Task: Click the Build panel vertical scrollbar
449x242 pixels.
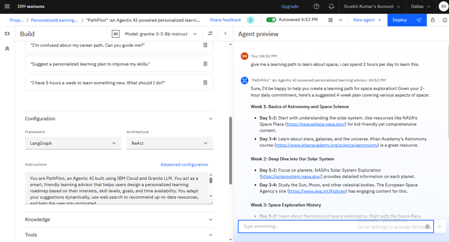Action: point(231,151)
